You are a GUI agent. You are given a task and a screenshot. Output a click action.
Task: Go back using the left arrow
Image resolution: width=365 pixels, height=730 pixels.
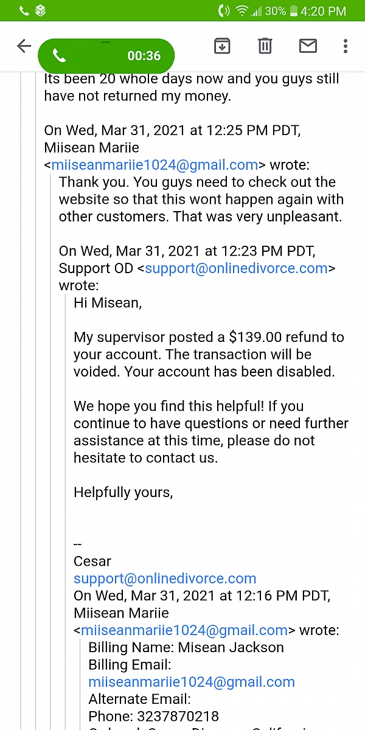[x=24, y=46]
